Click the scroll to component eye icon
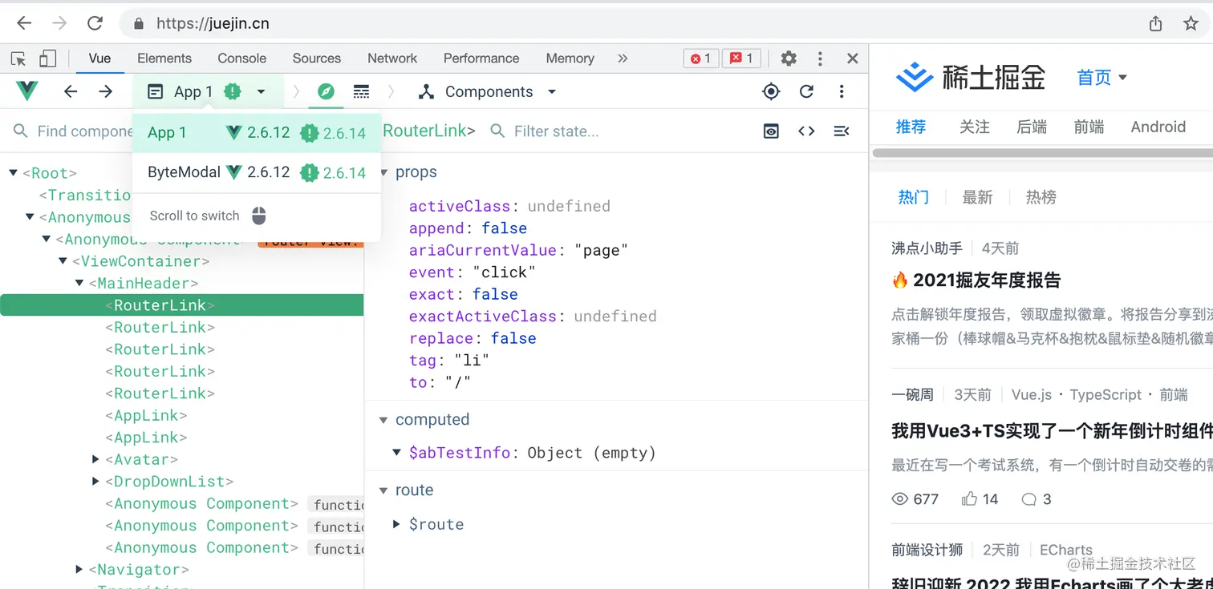 [771, 131]
